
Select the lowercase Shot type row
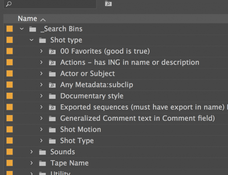(66, 40)
